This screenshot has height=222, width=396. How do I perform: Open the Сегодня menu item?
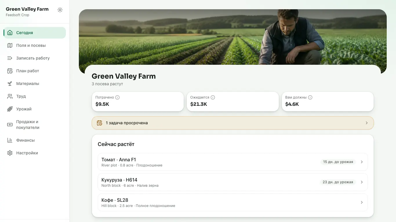pyautogui.click(x=35, y=33)
